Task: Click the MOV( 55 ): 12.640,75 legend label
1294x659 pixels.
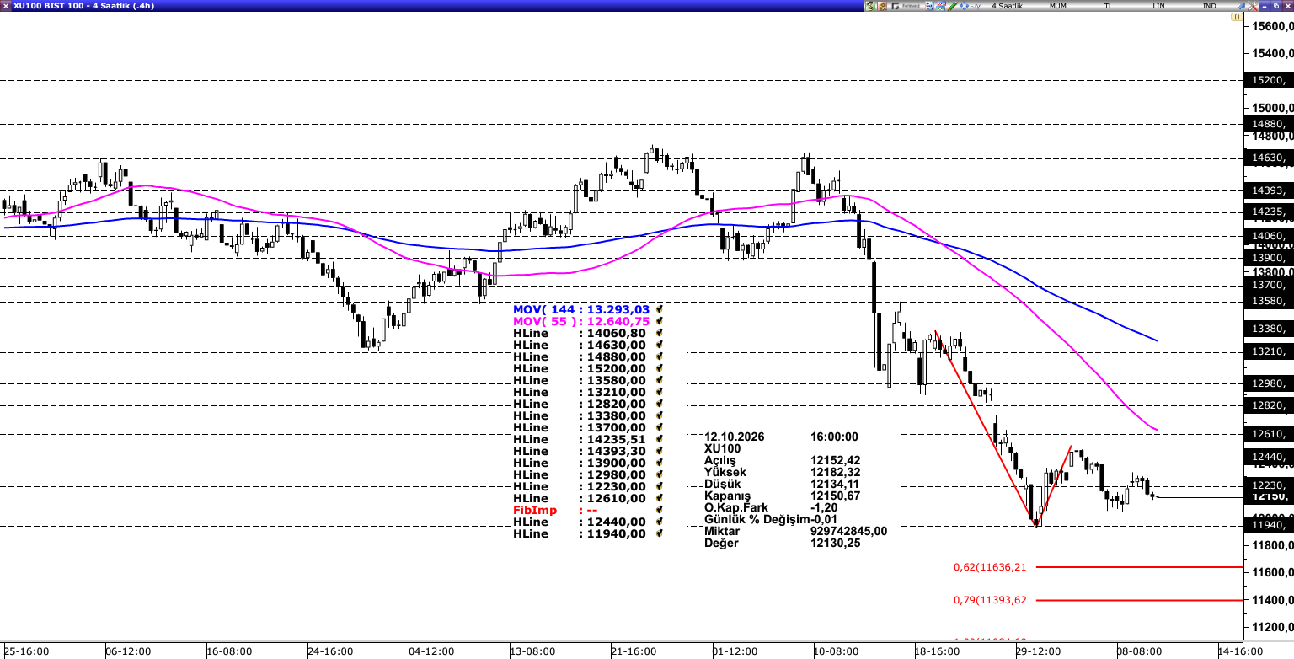Action: (581, 322)
